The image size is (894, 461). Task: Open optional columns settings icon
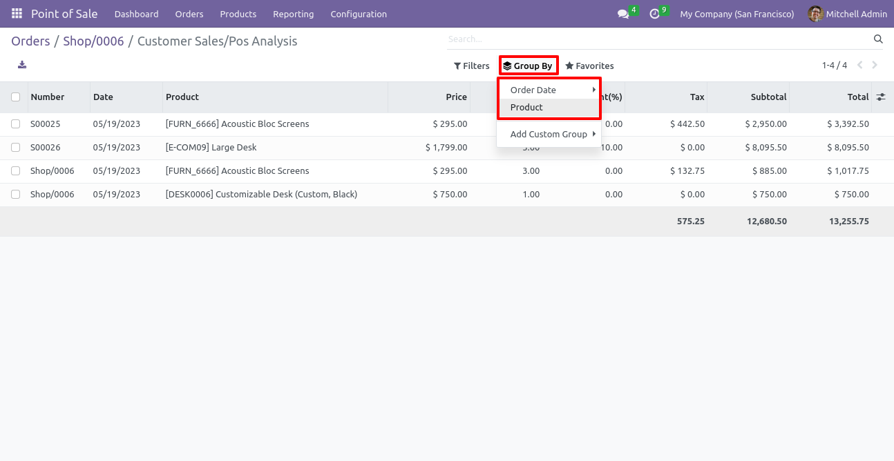click(x=880, y=97)
